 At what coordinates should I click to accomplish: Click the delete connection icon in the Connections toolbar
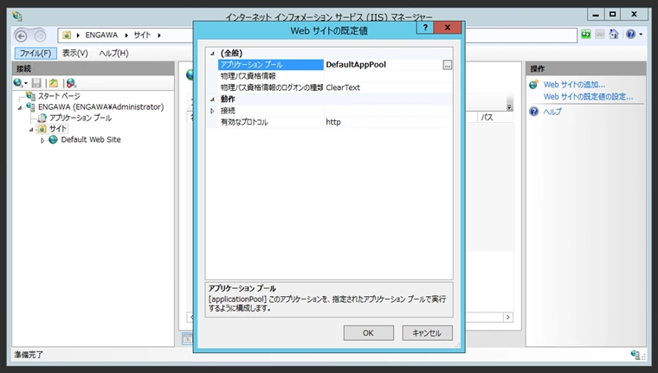[71, 83]
